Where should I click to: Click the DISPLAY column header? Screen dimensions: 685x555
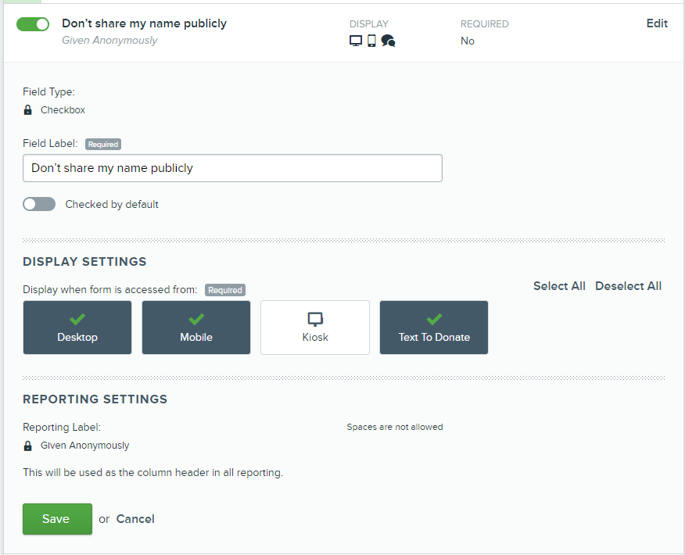click(x=369, y=24)
